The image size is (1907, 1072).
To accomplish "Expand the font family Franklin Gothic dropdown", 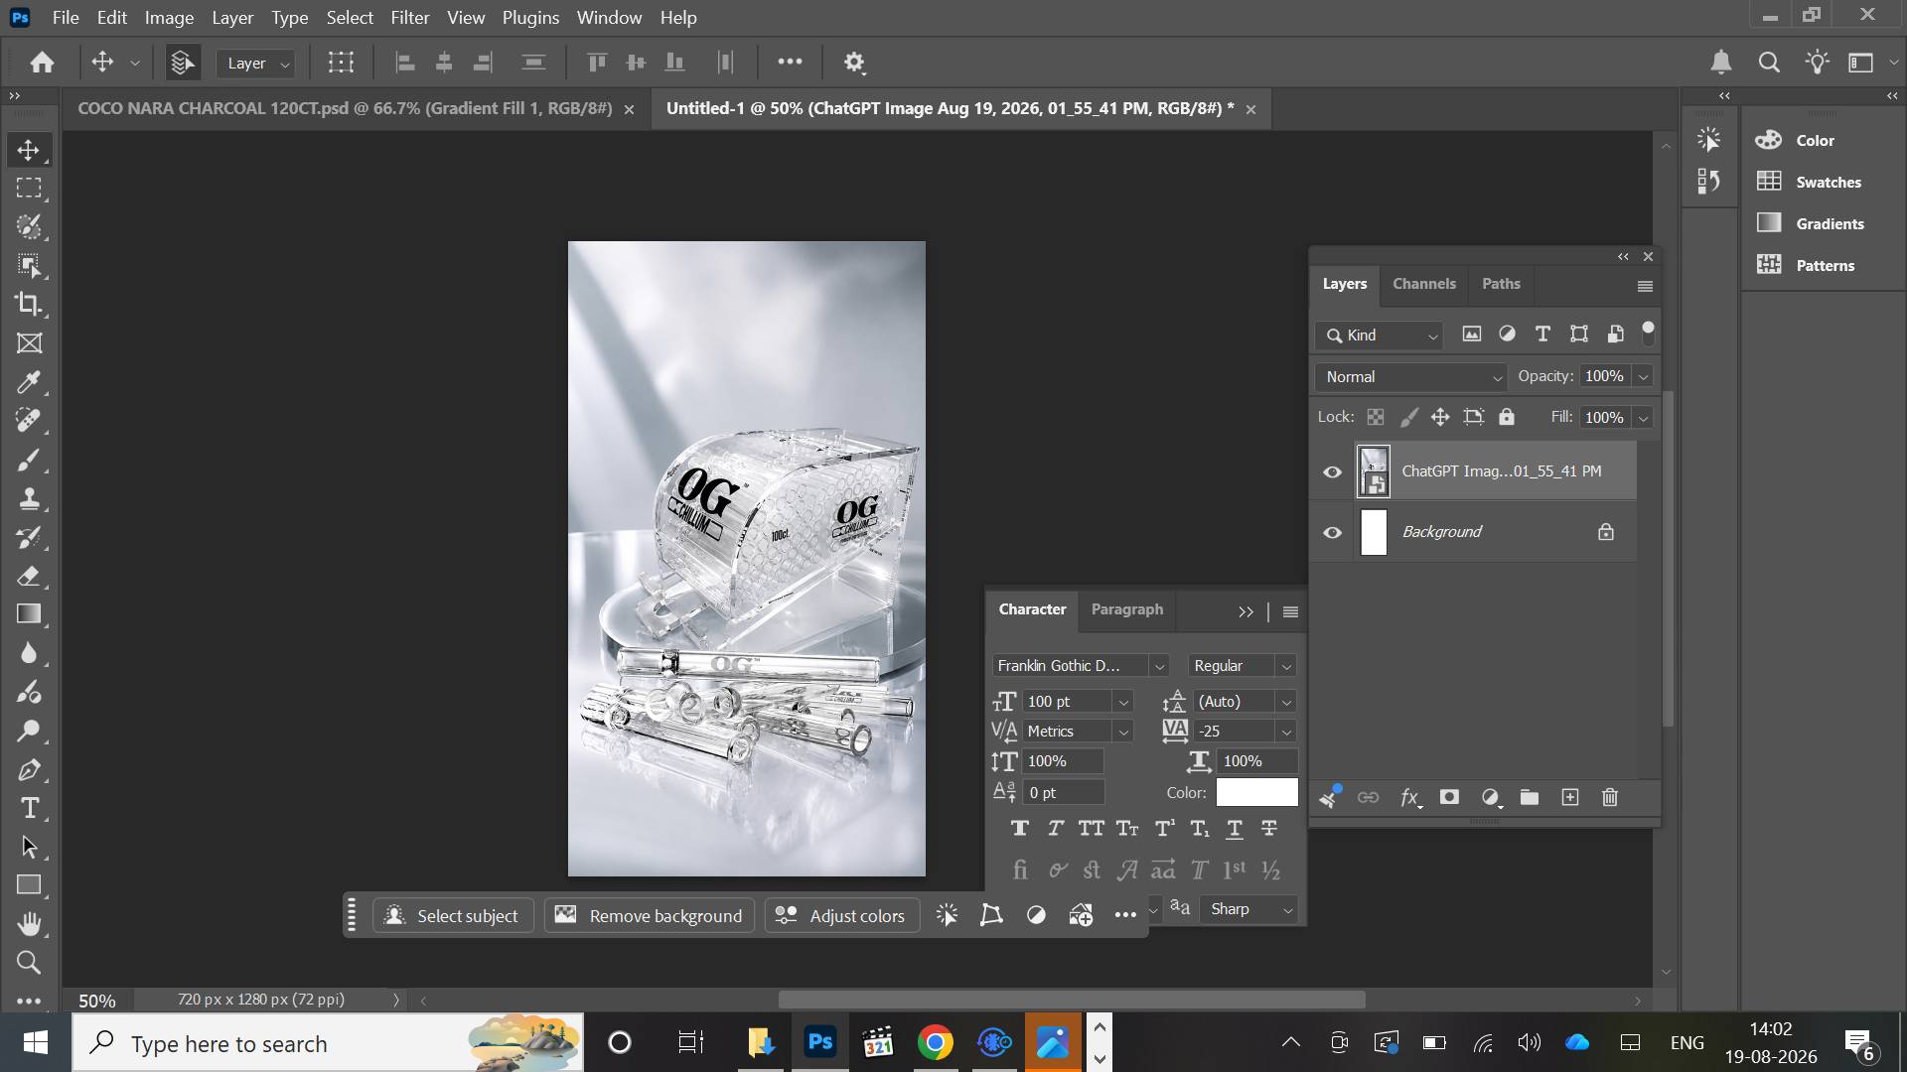I will (x=1080, y=665).
